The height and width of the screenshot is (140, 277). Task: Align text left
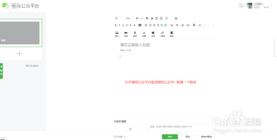tap(150, 25)
